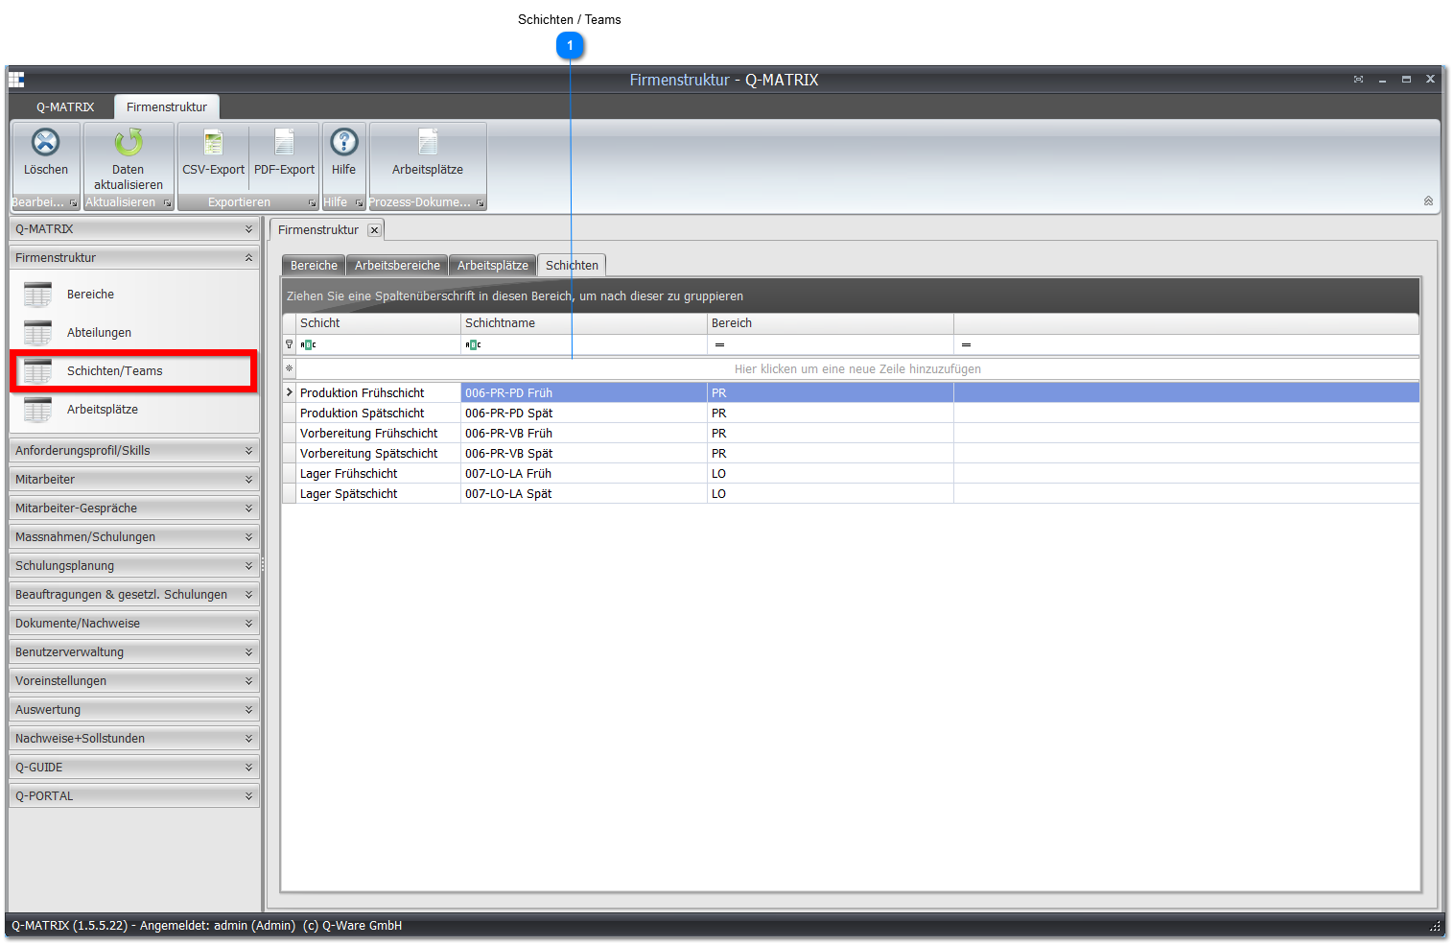The width and height of the screenshot is (1454, 946).
Task: Refresh data with Daten aktualisieren icon
Action: [x=129, y=142]
